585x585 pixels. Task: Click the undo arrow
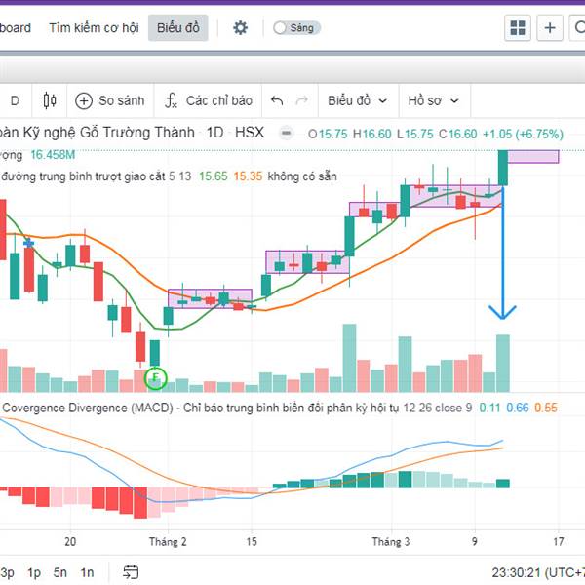(x=277, y=100)
